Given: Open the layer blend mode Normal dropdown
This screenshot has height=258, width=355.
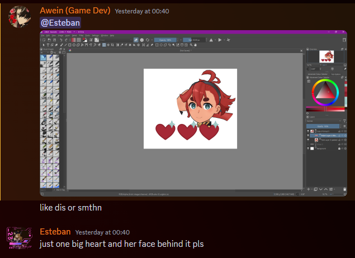Looking at the screenshot, I should [x=324, y=121].
